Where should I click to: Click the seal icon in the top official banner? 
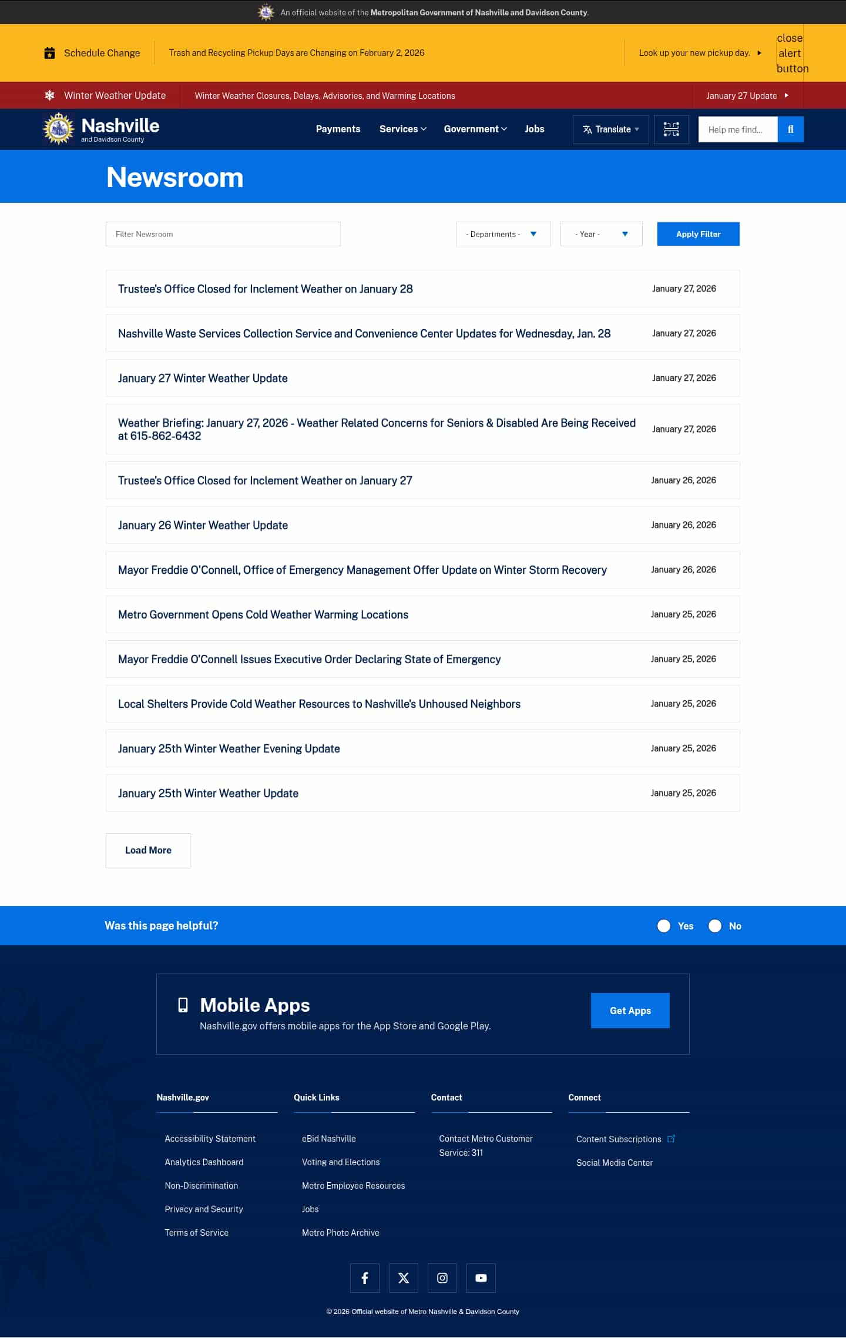pos(266,12)
